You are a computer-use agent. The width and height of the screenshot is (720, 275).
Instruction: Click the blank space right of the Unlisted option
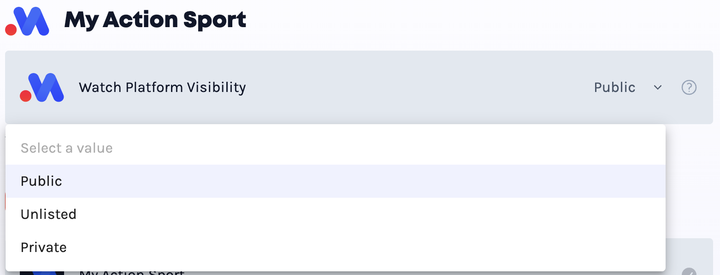369,214
